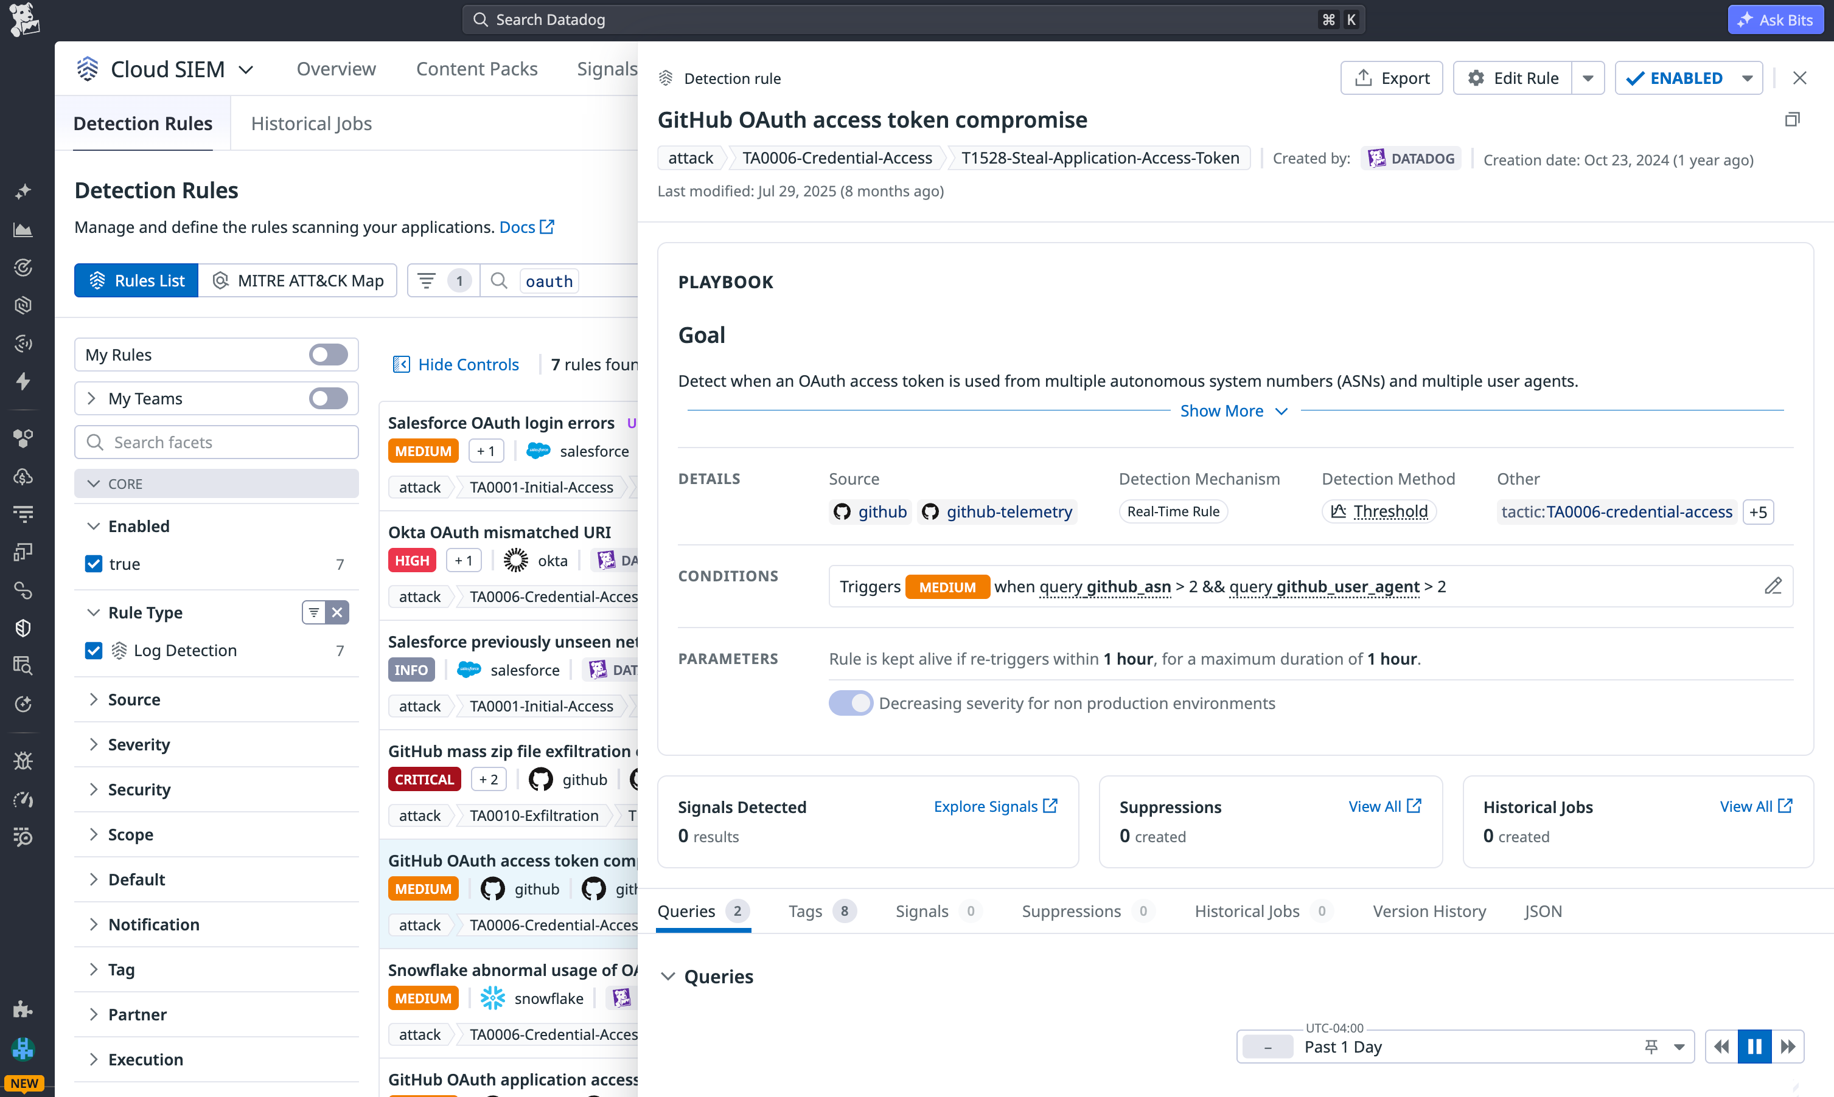Toggle the My Rules switch
Viewport: 1834px width, 1097px height.
click(327, 354)
